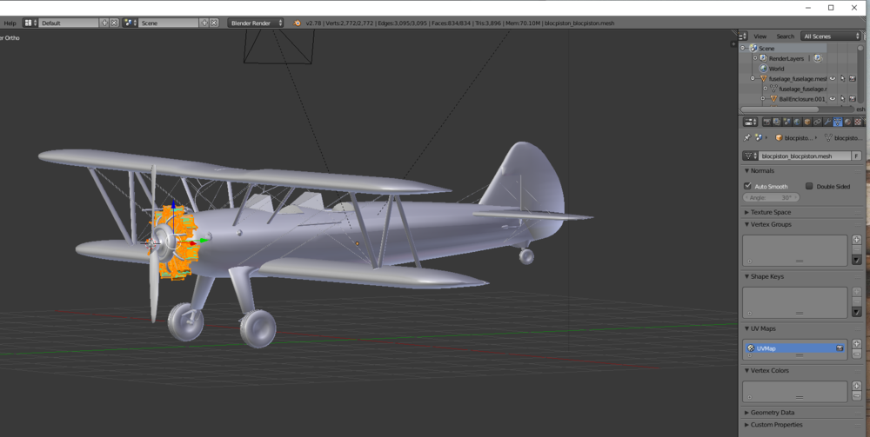Open the Texture checkerboard properties tab

pyautogui.click(x=858, y=122)
